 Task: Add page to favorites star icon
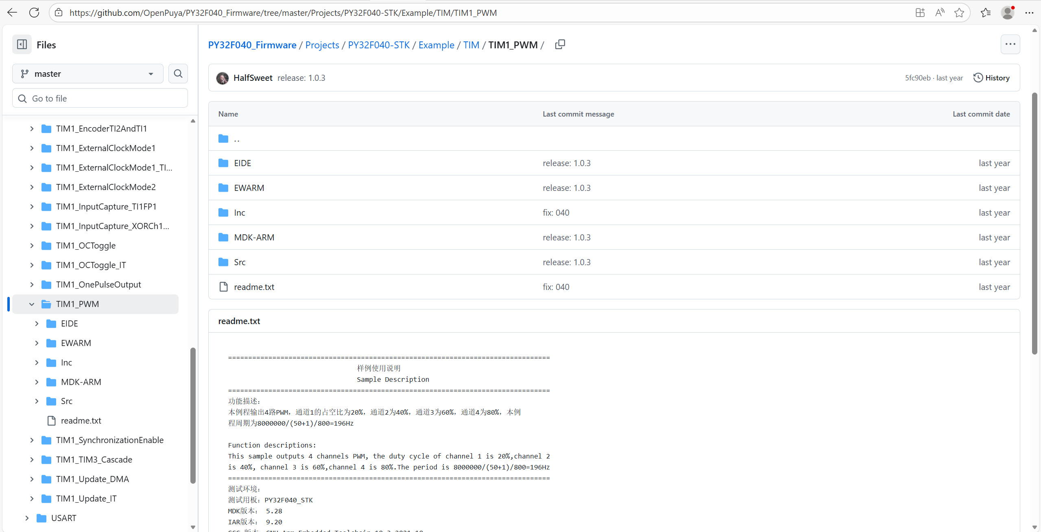coord(959,13)
